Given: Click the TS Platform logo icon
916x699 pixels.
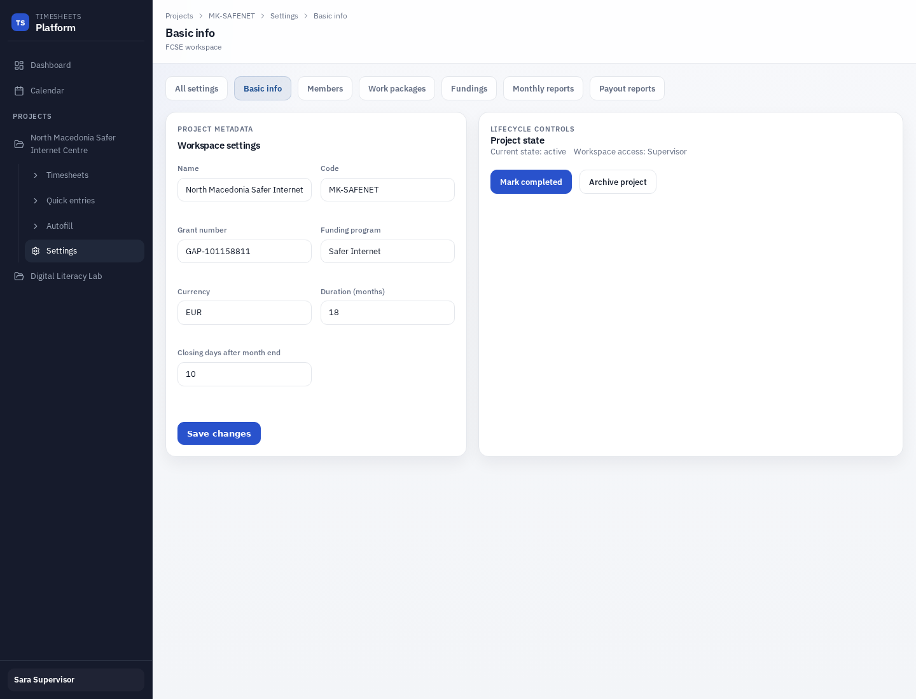Looking at the screenshot, I should (x=20, y=22).
